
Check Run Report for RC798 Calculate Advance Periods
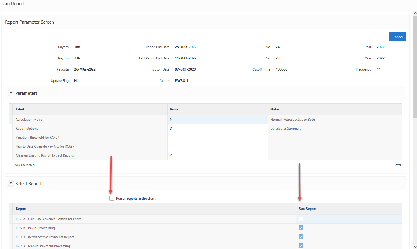click(301, 219)
